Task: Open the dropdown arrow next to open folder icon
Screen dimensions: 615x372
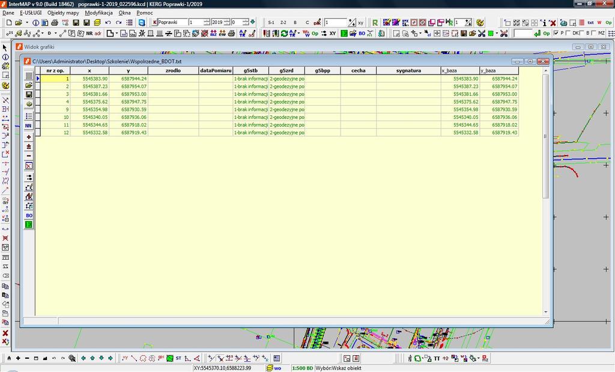Action: 26,23
